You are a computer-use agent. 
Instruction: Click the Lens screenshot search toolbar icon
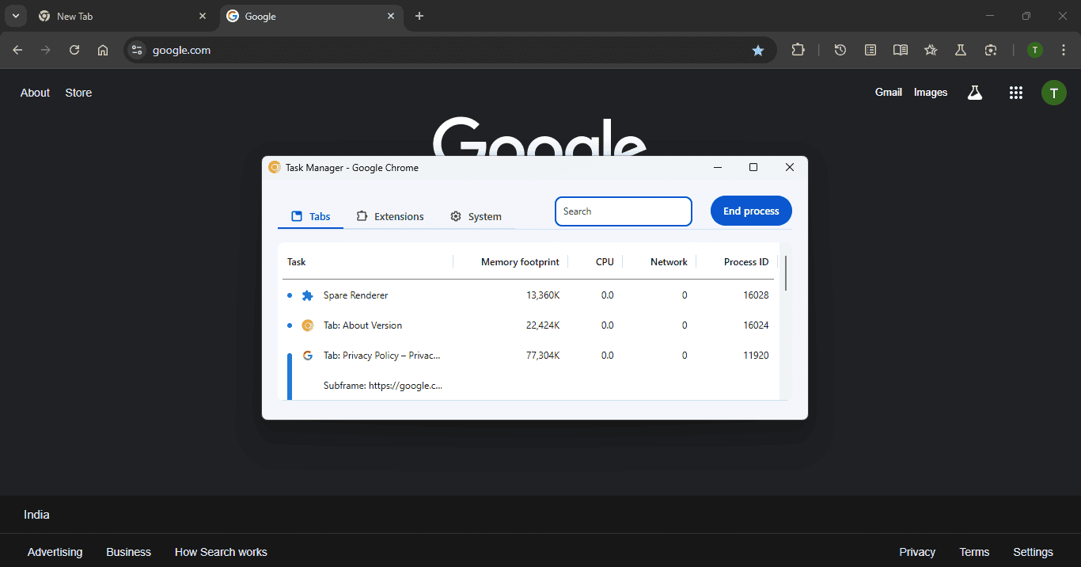[991, 50]
